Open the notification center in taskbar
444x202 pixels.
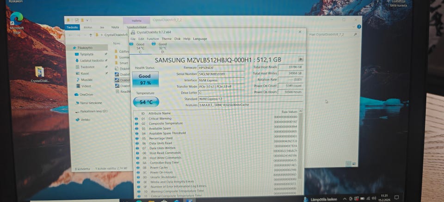click(396, 197)
